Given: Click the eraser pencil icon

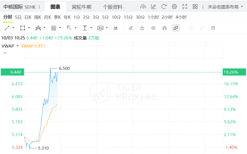Looking at the screenshot, I should click(x=131, y=28).
